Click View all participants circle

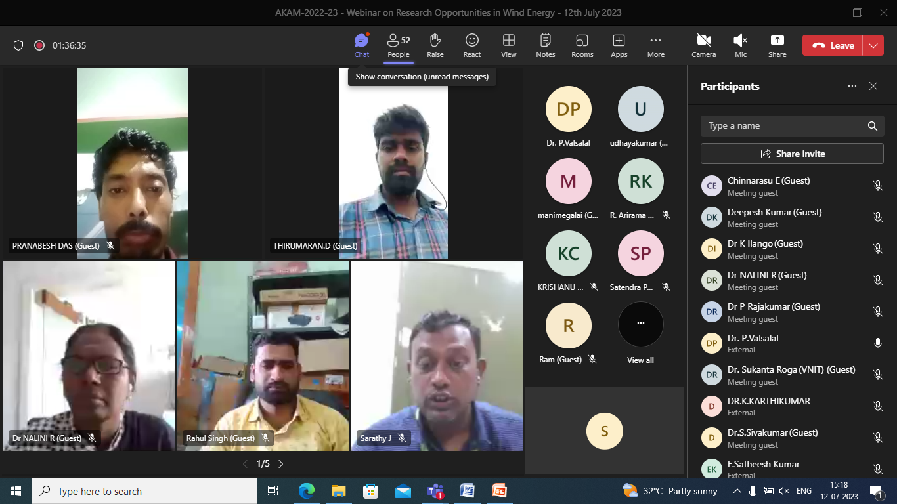640,324
